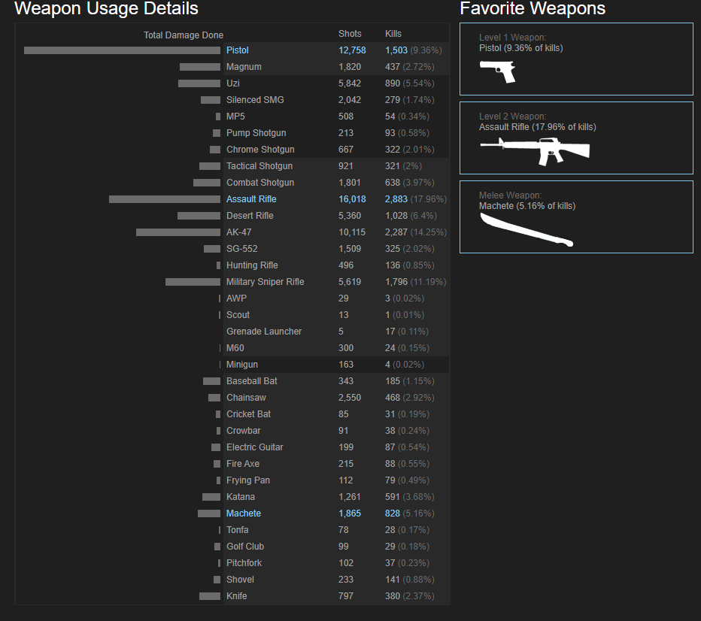This screenshot has width=701, height=621.
Task: Click the Melee Weapon label
Action: point(510,195)
